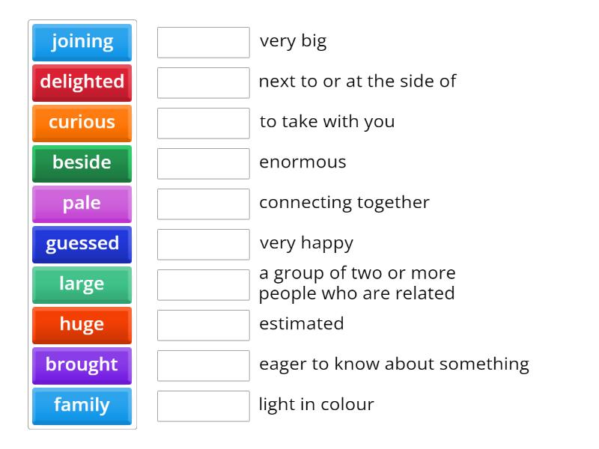Select the red 'huge' tile
This screenshot has height=449, width=599.
[81, 325]
